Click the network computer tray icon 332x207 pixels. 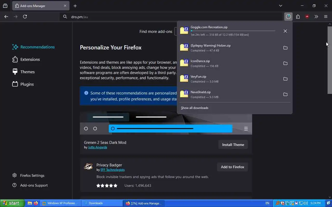coord(301,203)
